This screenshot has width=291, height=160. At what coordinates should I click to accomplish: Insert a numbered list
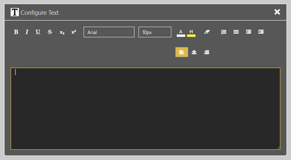point(224,32)
